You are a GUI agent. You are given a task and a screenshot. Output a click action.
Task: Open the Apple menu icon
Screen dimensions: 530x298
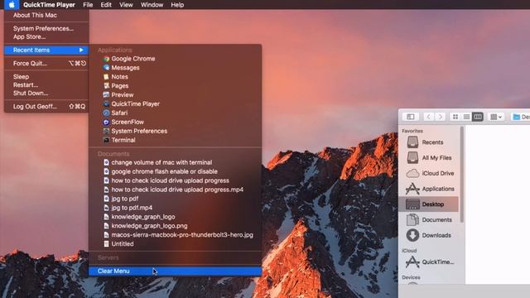tap(12, 5)
